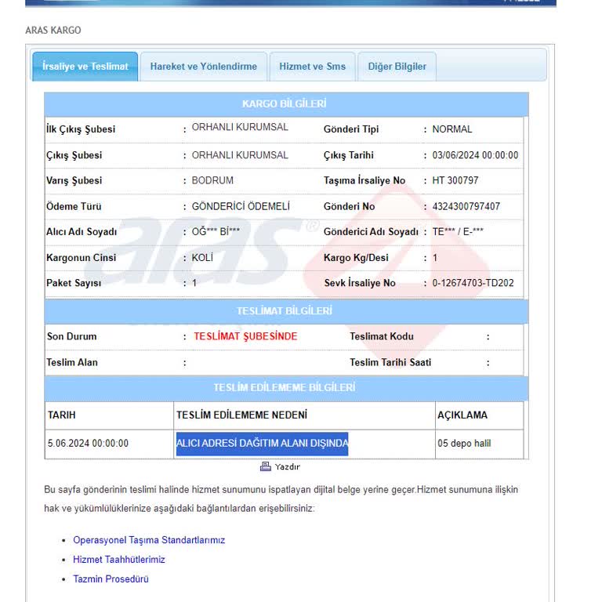Viewport: 602px width, 602px height.
Task: Click the Sevk İrsaliye No value
Action: (x=473, y=283)
